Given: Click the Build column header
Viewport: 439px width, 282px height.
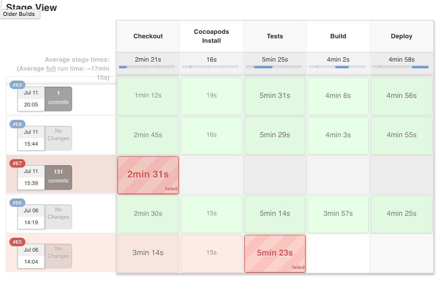Looking at the screenshot, I should pyautogui.click(x=338, y=36).
